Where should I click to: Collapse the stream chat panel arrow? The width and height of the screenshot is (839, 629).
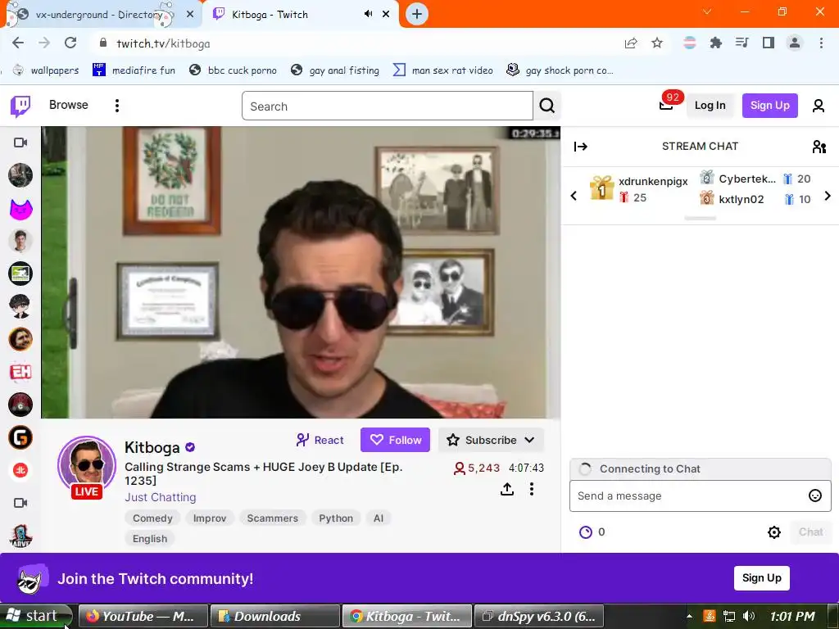coord(581,146)
